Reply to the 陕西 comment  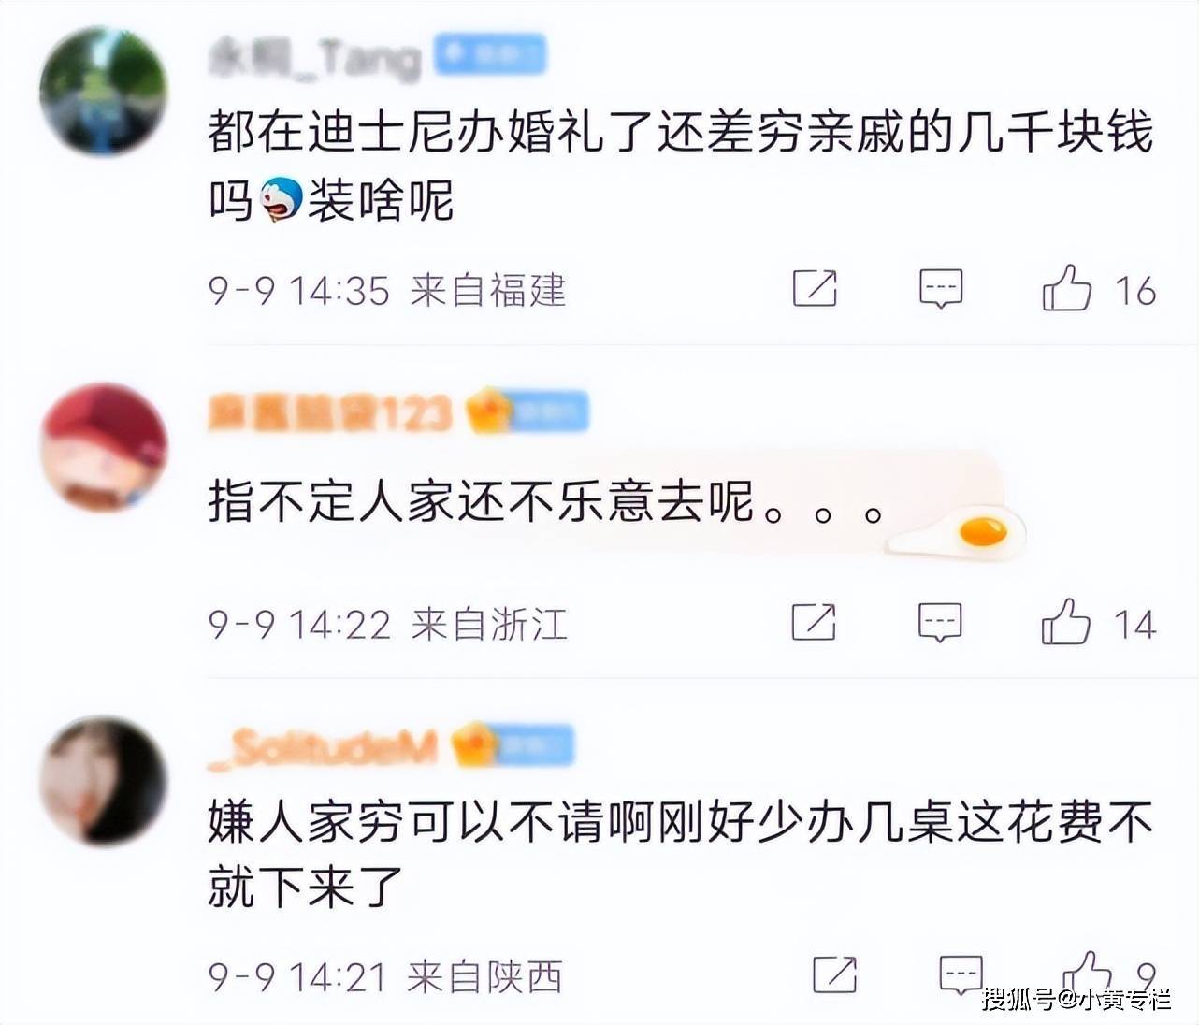coord(961,974)
